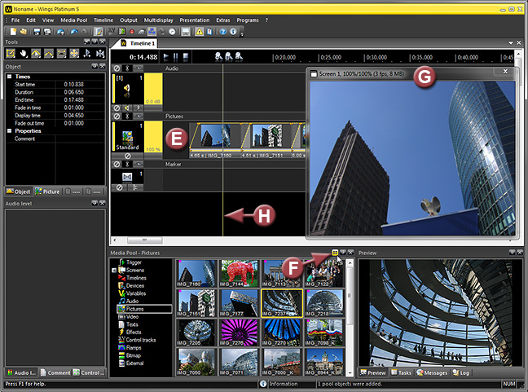Select the Timeline 1 tab
528x392 pixels.
(139, 43)
